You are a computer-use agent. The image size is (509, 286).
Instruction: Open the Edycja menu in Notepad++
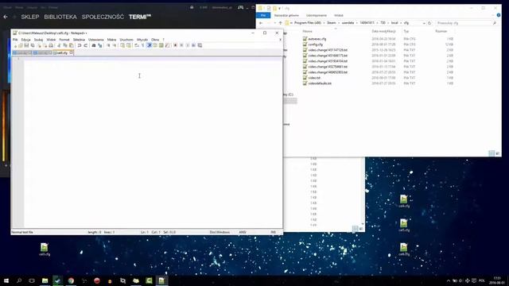click(26, 40)
